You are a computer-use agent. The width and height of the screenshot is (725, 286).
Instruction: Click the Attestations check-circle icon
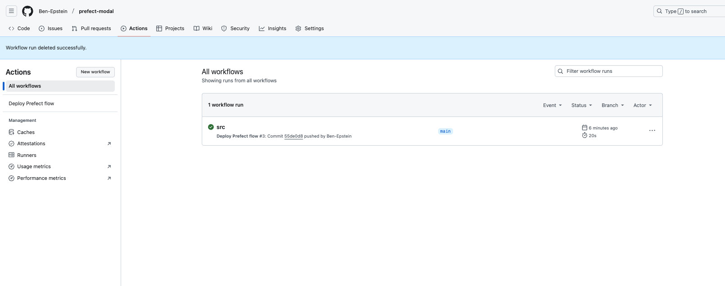[x=12, y=143]
